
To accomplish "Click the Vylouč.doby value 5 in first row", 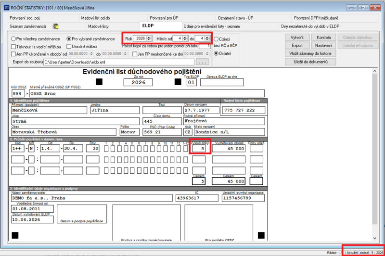I will coord(199,149).
